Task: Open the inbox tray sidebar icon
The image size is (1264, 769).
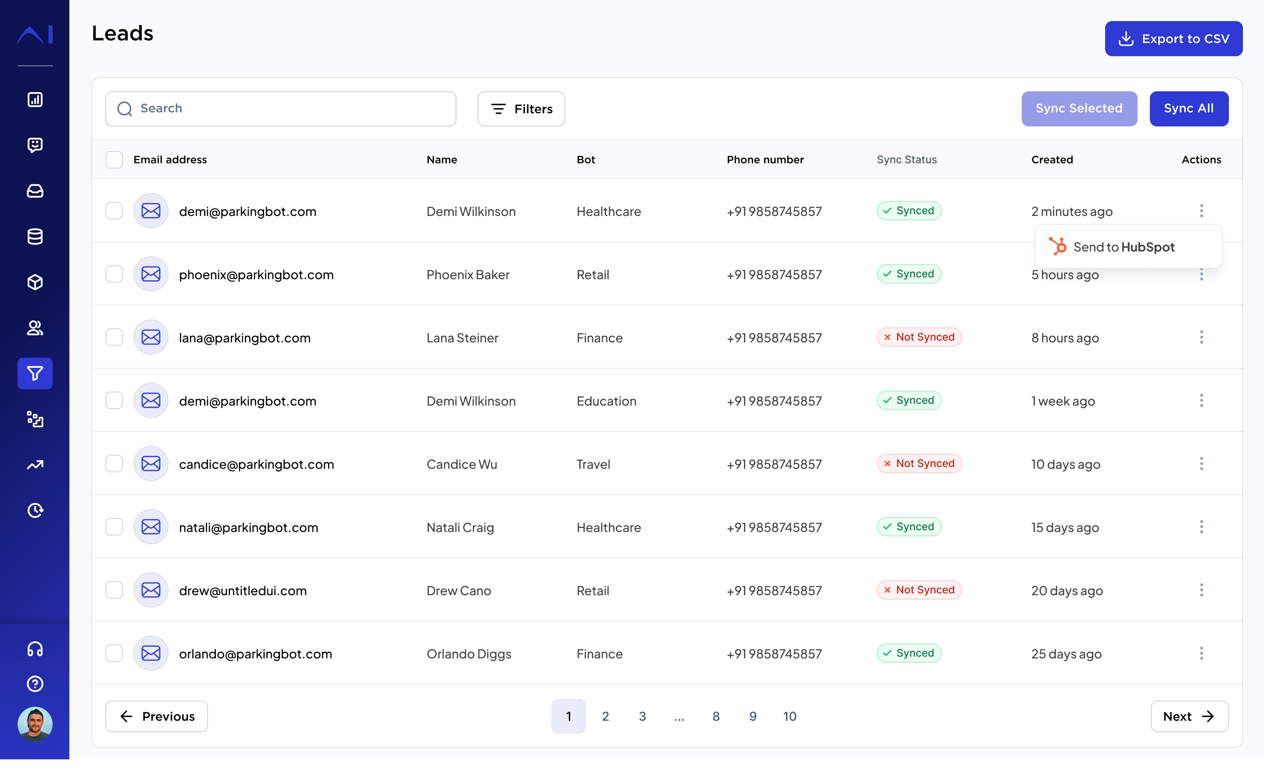Action: tap(35, 191)
